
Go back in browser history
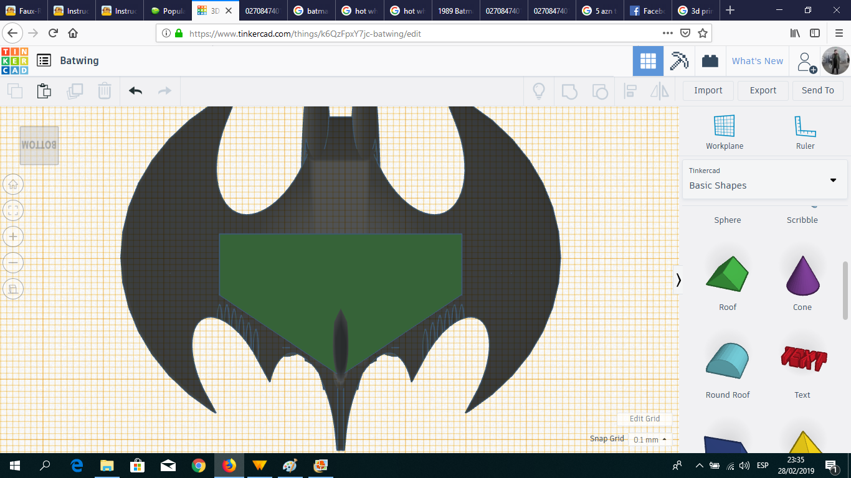(13, 34)
